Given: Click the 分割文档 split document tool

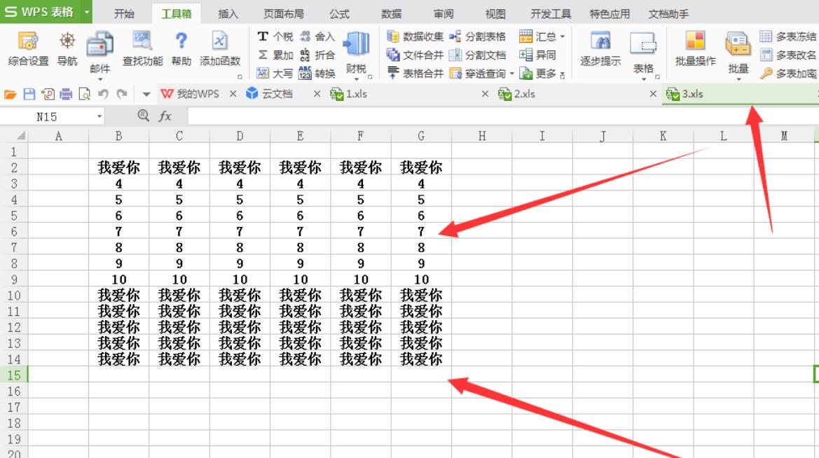Looking at the screenshot, I should 477,55.
